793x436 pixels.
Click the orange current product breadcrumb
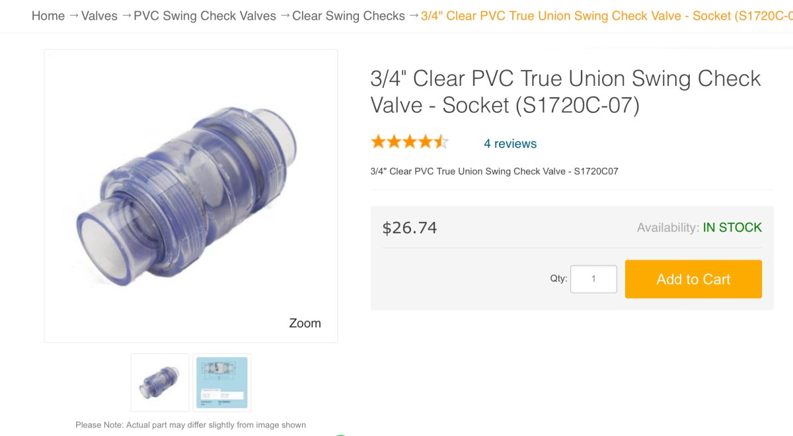pos(605,16)
